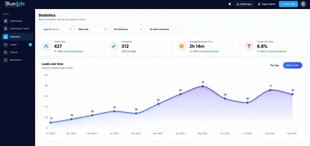
Task: Click the Apr 2025 data point 62
Action: pos(180,94)
